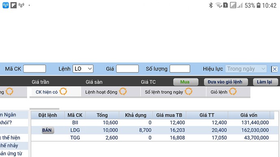Viewport: 280px width, 157px height.
Task: Click the Giá TT column header
Action: [x=207, y=115]
